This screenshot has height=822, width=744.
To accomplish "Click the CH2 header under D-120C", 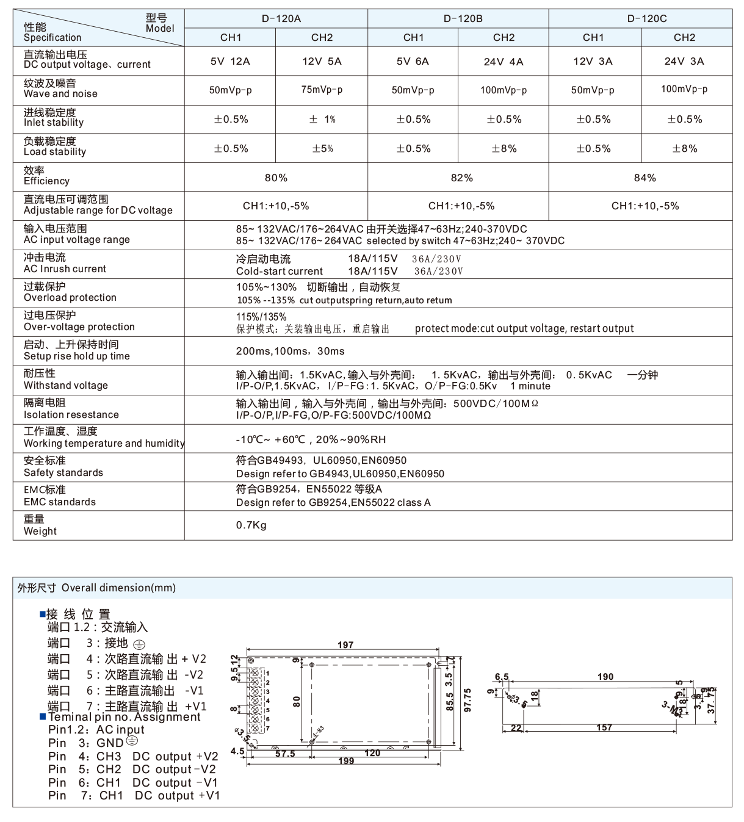I will [685, 37].
